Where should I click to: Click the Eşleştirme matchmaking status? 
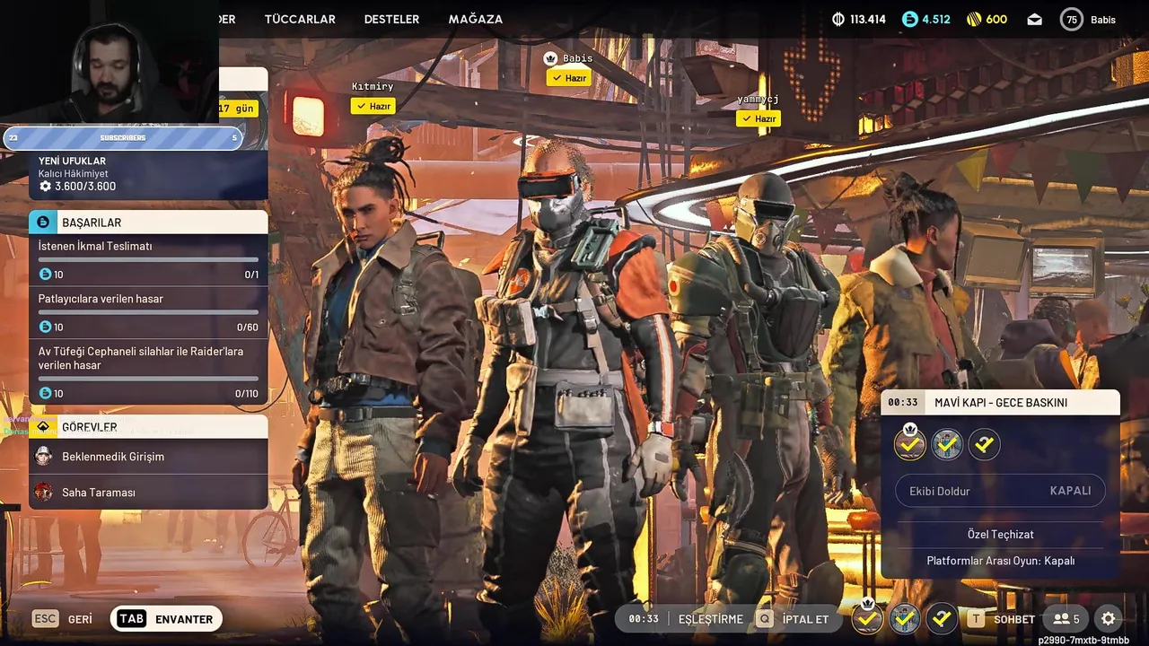[x=710, y=619]
